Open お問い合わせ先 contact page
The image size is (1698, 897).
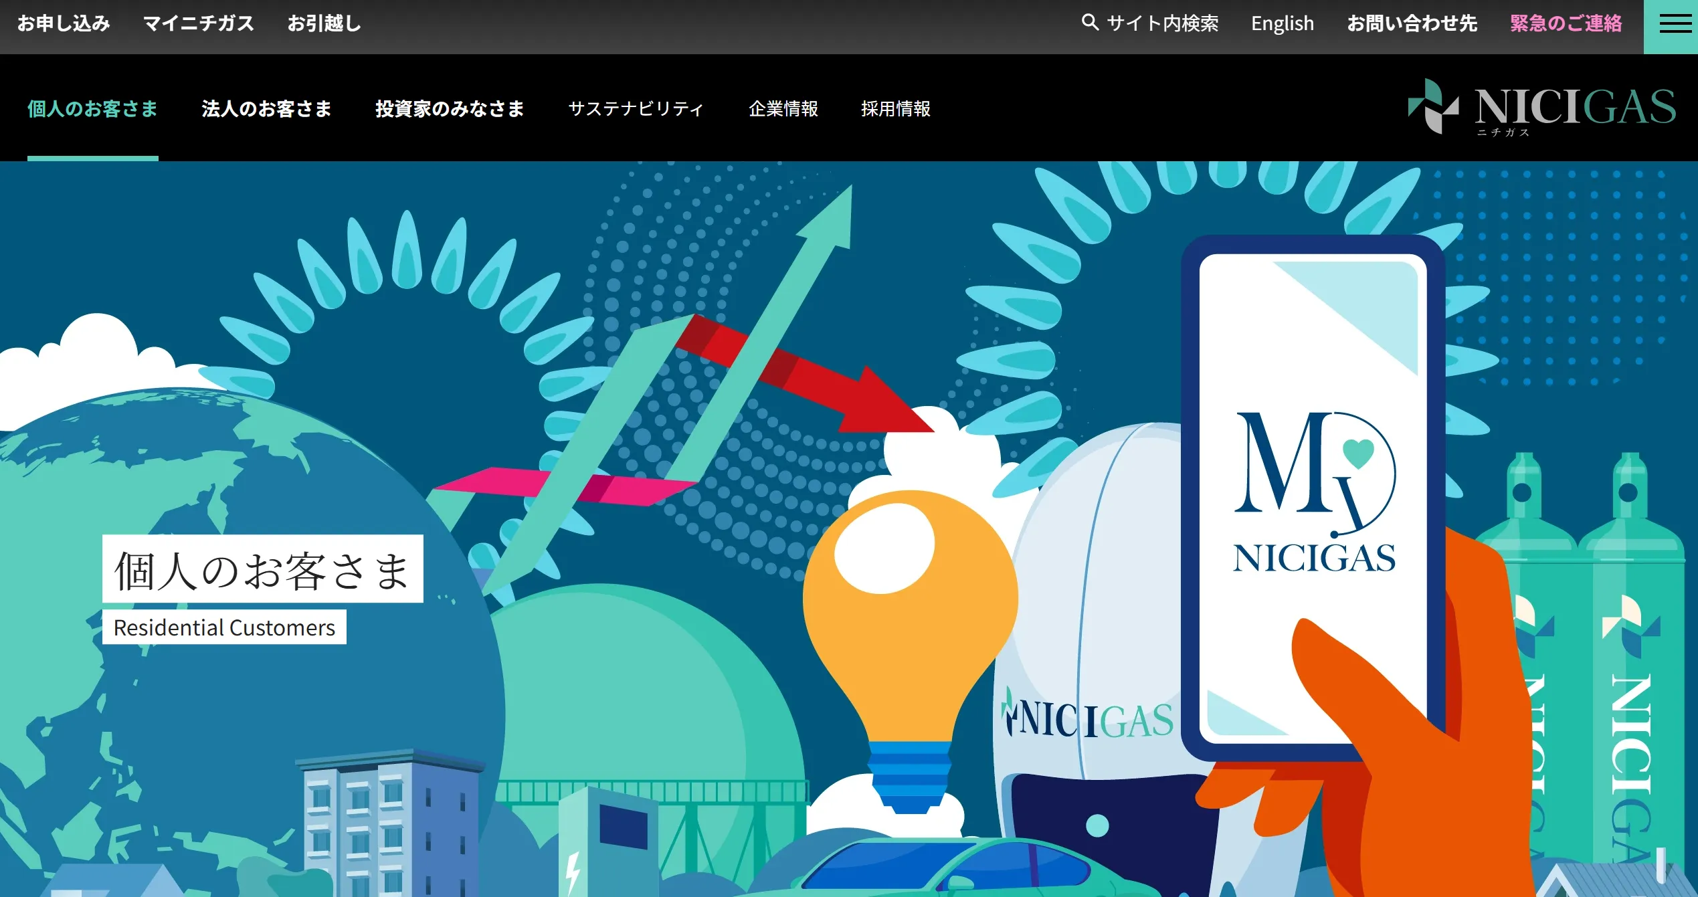(x=1412, y=23)
